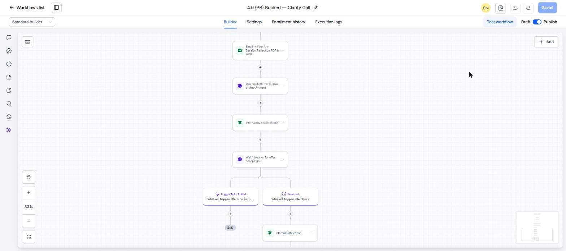This screenshot has width=566, height=251.
Task: Open three-dot menu on Wait 1 Hour node
Action: (282, 160)
